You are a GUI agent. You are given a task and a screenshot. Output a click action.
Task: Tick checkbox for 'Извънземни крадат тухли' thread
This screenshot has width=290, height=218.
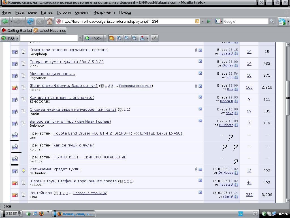pyautogui.click(x=200, y=169)
